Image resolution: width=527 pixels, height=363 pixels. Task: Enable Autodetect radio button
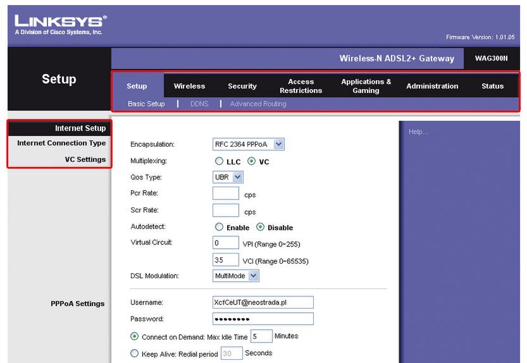219,227
